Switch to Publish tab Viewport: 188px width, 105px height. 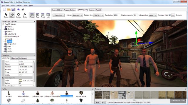pyautogui.click(x=99, y=10)
